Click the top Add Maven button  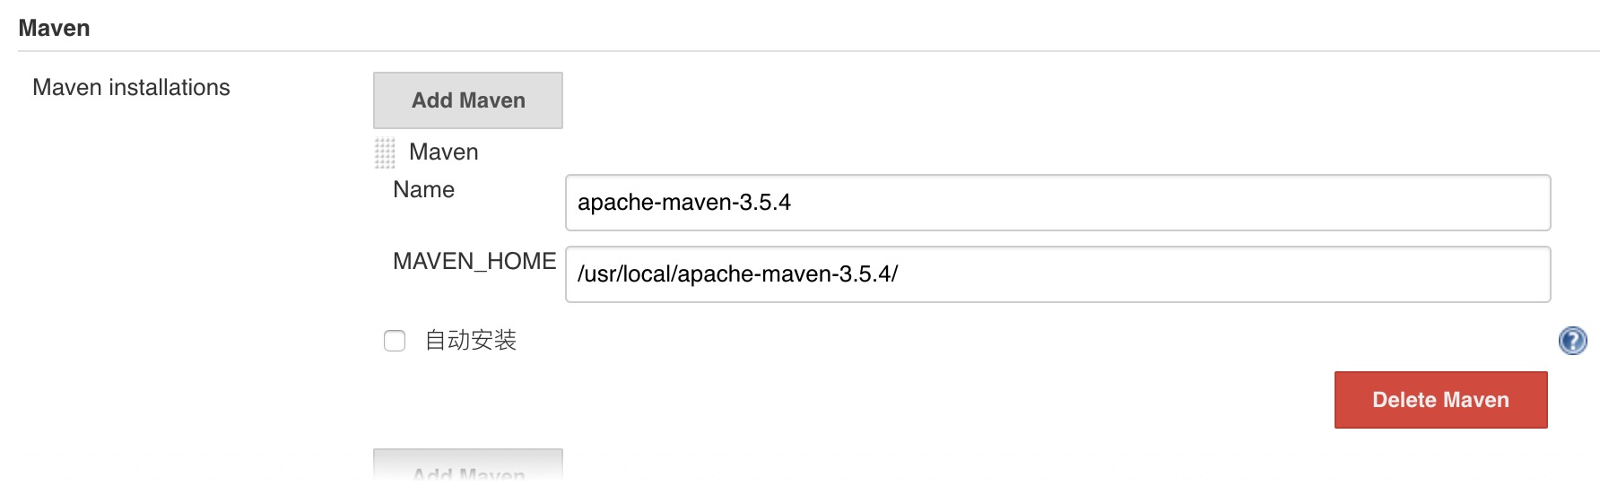click(x=468, y=100)
